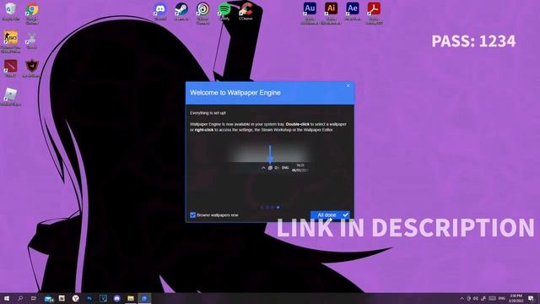Open the Steam desktop shortcut
This screenshot has width=540, height=304.
(x=181, y=11)
